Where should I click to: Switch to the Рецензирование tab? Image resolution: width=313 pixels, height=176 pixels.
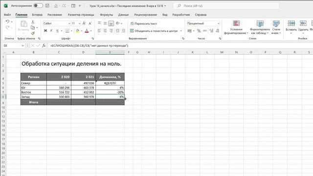click(146, 15)
